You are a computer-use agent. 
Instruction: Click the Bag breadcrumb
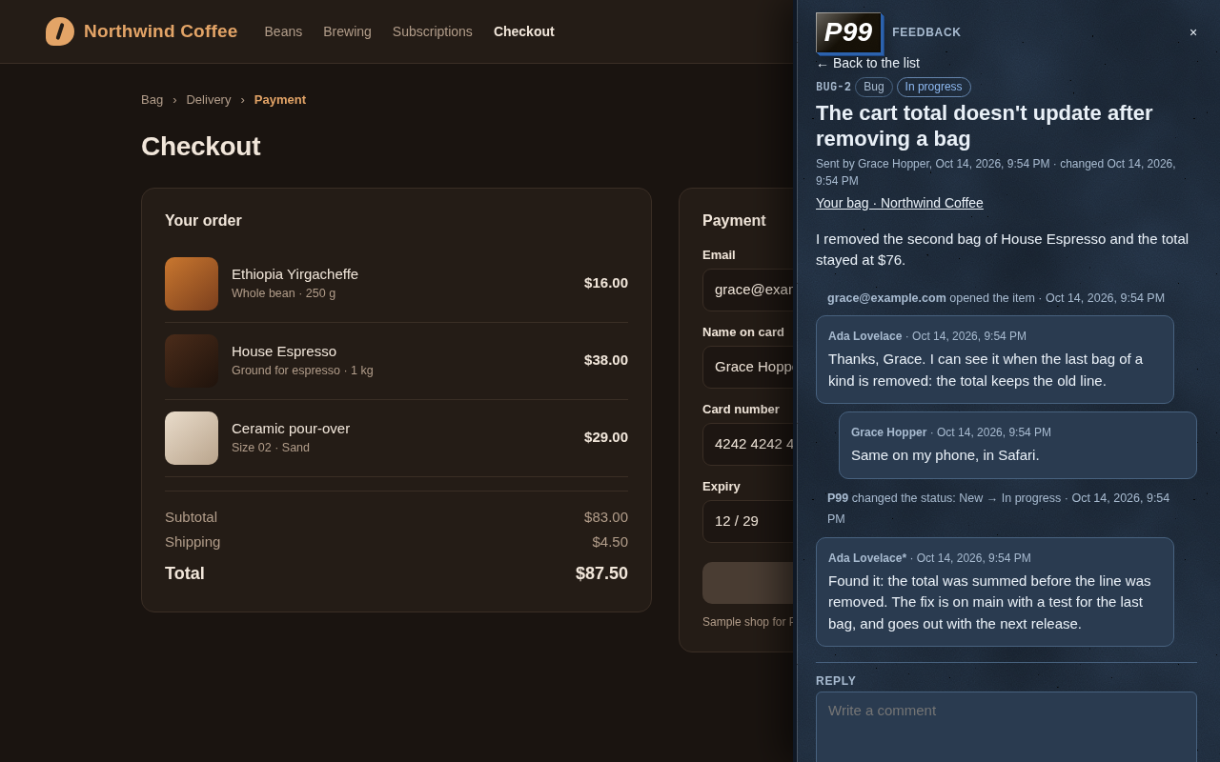click(x=152, y=99)
